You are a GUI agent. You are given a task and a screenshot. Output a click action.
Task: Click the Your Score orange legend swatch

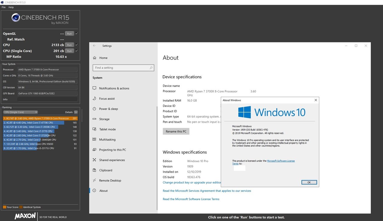tap(4, 207)
